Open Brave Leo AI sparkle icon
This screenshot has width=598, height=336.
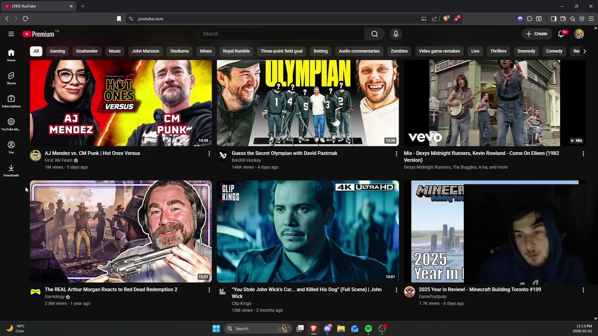pos(572,19)
